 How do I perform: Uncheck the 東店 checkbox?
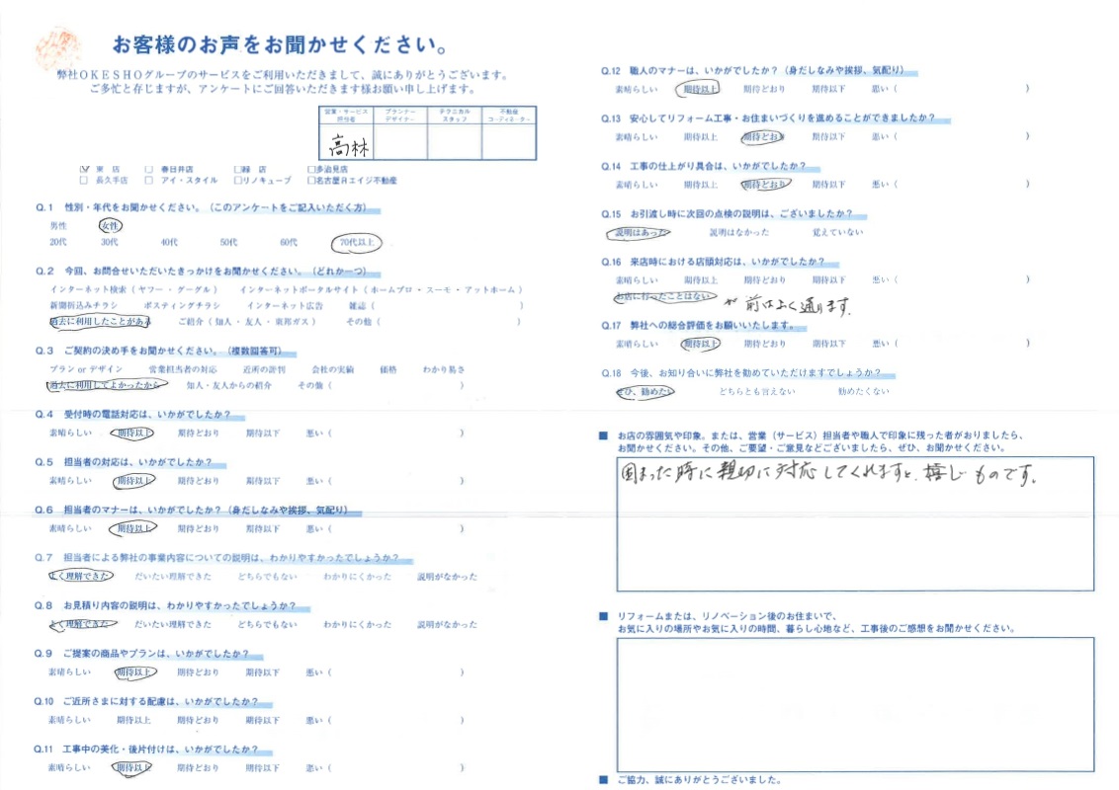[x=84, y=169]
